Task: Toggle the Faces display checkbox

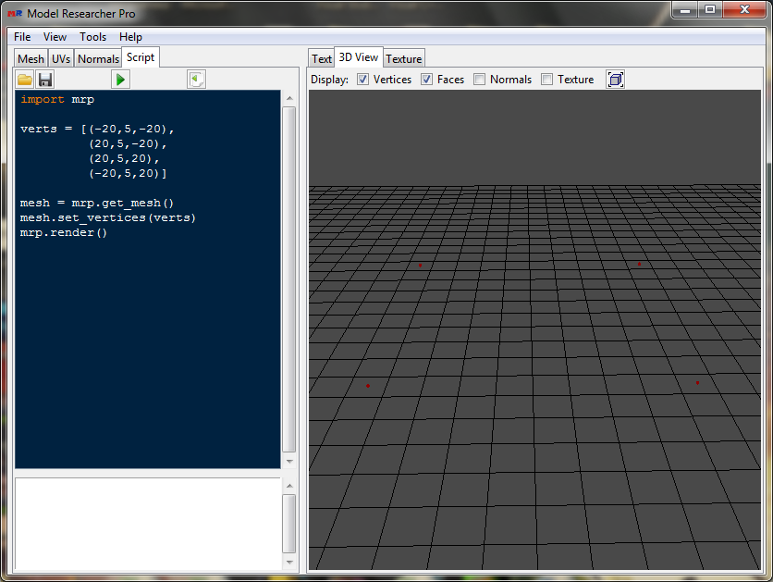Action: tap(426, 80)
